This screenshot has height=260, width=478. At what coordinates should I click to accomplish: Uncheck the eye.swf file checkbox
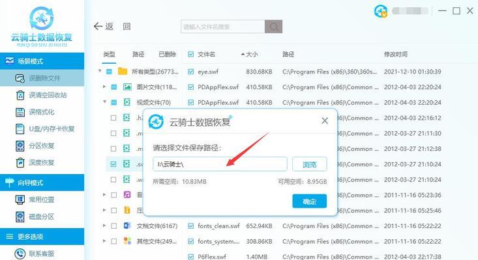(191, 71)
